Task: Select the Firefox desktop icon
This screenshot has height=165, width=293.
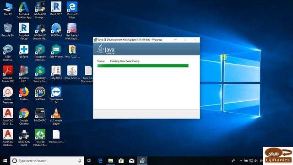Action: point(24,94)
